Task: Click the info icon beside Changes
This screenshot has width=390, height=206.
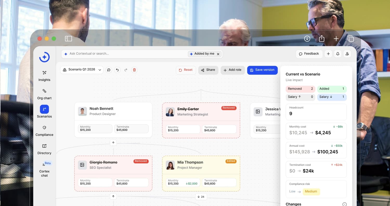Action: click(344, 204)
